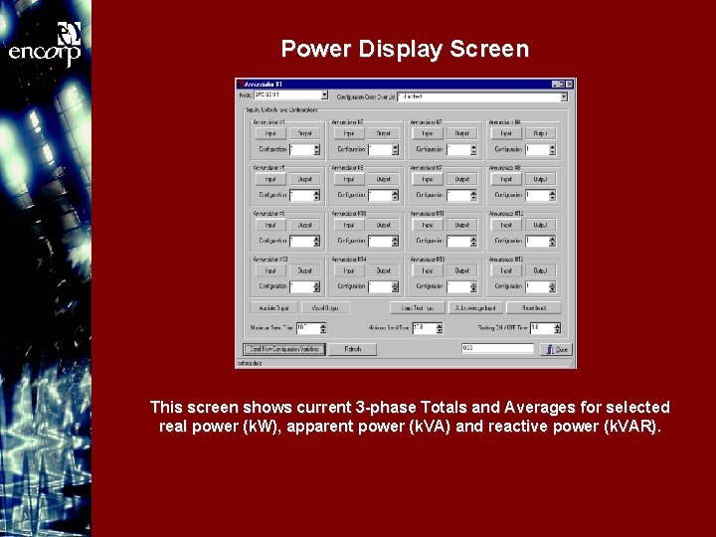Click the Annunciator #8 Input button
Image resolution: width=716 pixels, height=537 pixels.
[506, 179]
